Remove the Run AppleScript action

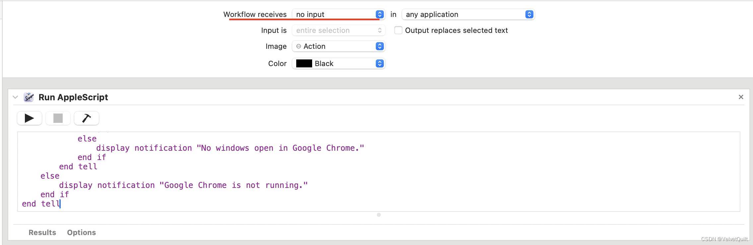point(741,97)
